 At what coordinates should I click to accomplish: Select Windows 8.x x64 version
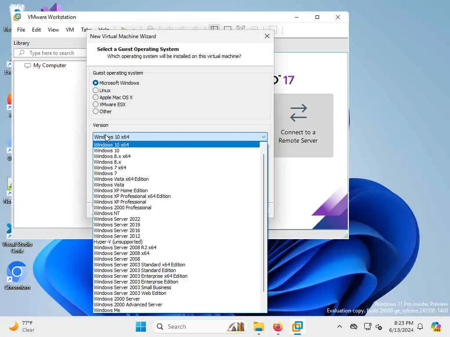click(176, 156)
